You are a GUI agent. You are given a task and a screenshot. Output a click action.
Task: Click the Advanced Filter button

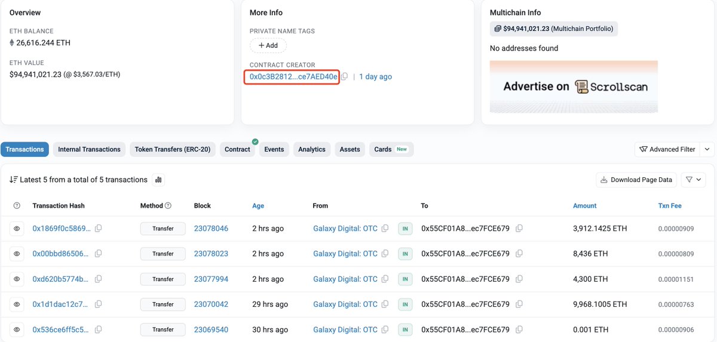[667, 149]
